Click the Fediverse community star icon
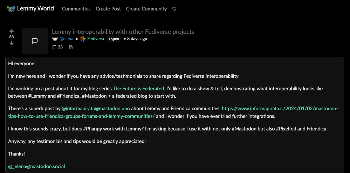Image resolution: width=350 pixels, height=173 pixels. 83,39
